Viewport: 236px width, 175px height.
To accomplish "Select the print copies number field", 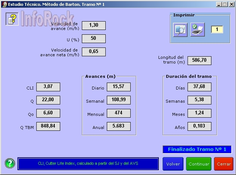I will click(217, 29).
